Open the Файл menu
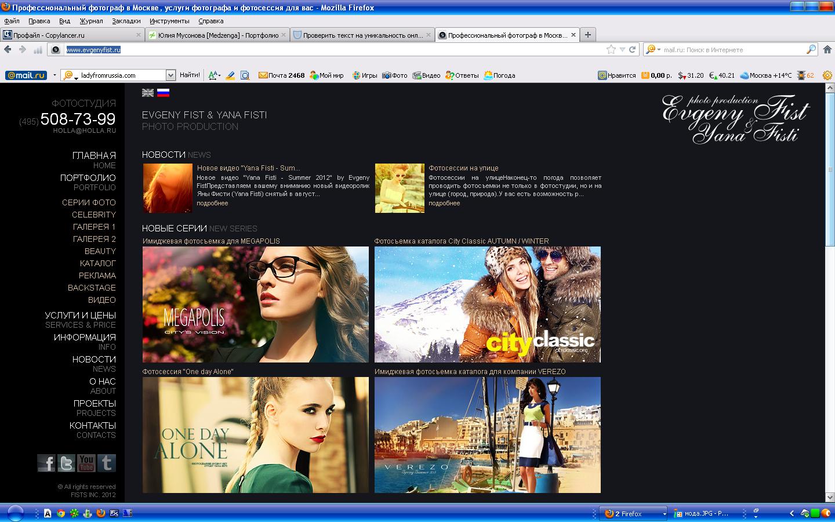 12,21
